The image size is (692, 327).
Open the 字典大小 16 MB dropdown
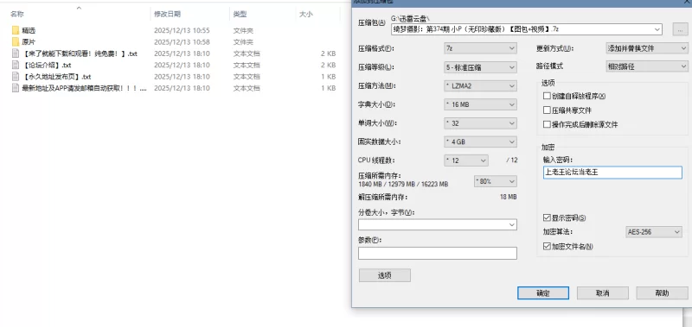coord(480,104)
